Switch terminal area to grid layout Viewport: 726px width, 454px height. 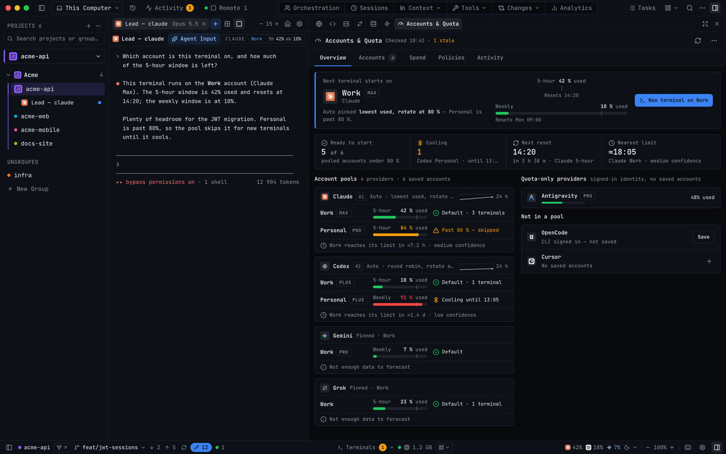pos(227,24)
